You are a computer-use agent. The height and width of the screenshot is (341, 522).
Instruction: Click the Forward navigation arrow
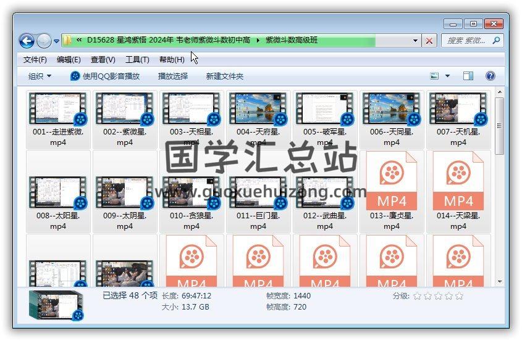[44, 41]
